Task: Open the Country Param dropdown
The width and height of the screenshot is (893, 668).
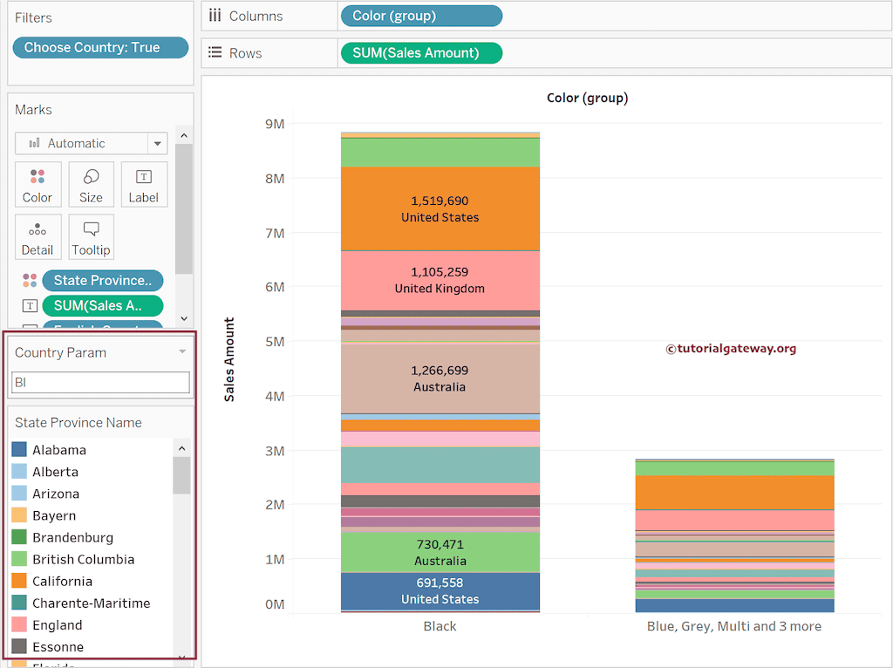Action: coord(181,352)
